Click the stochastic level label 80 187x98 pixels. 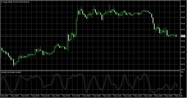(x=182, y=76)
